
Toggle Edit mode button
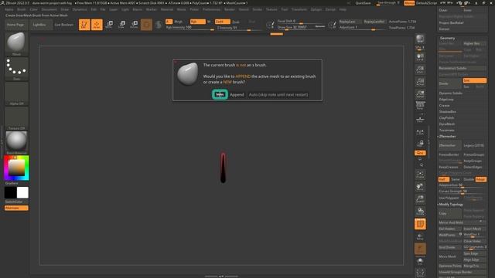tap(84, 25)
